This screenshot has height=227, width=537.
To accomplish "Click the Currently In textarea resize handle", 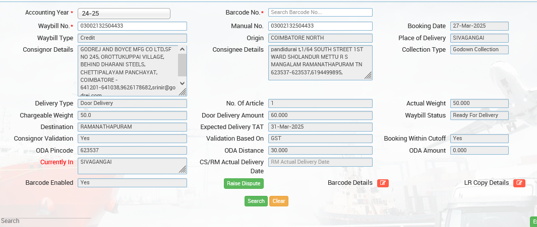I will (x=183, y=170).
